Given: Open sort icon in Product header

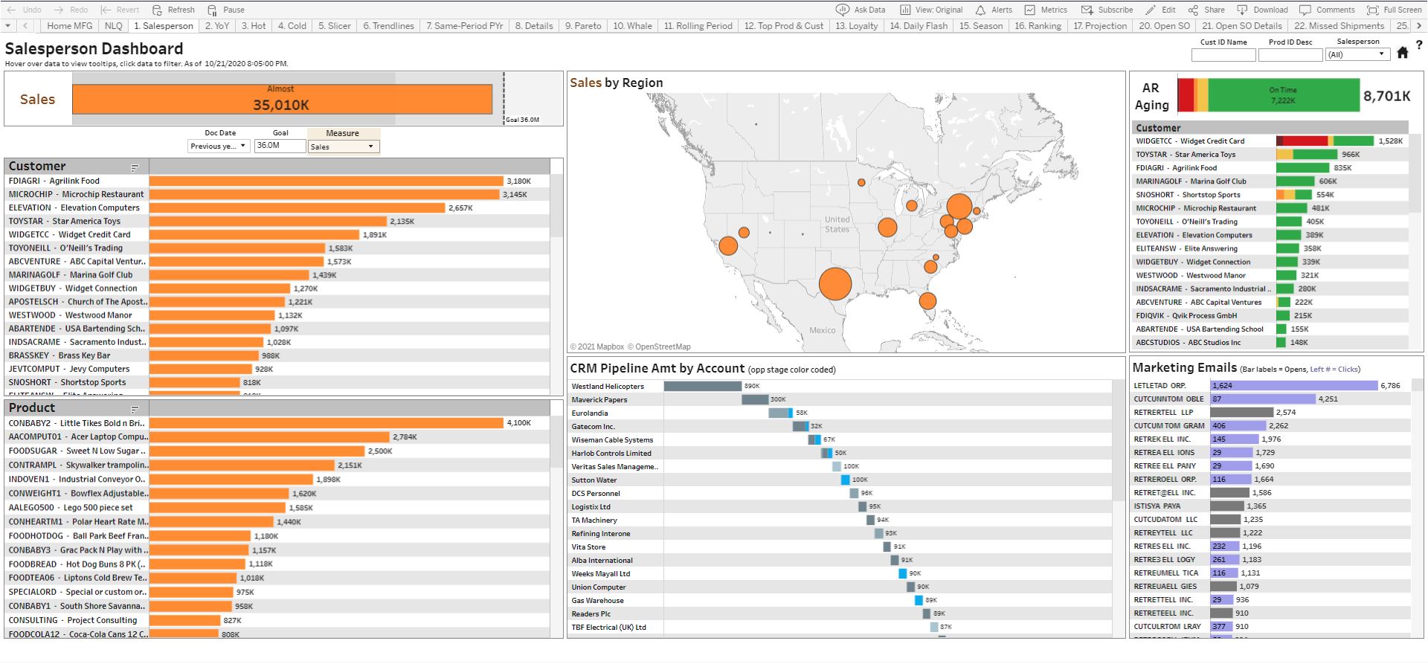Looking at the screenshot, I should [x=135, y=410].
